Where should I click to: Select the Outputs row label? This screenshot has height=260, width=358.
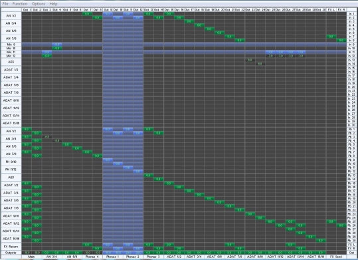click(11, 253)
